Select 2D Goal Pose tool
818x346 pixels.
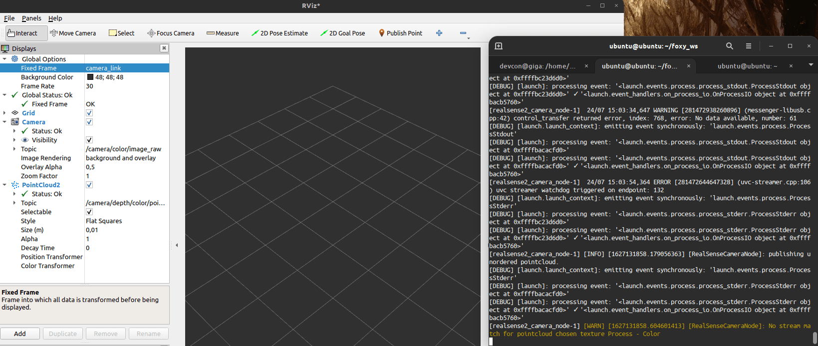(343, 33)
